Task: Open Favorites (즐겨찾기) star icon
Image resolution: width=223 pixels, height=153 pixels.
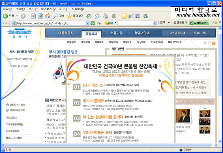Action: tap(69, 16)
